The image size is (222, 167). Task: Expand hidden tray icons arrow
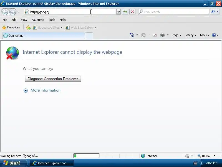(x=201, y=163)
